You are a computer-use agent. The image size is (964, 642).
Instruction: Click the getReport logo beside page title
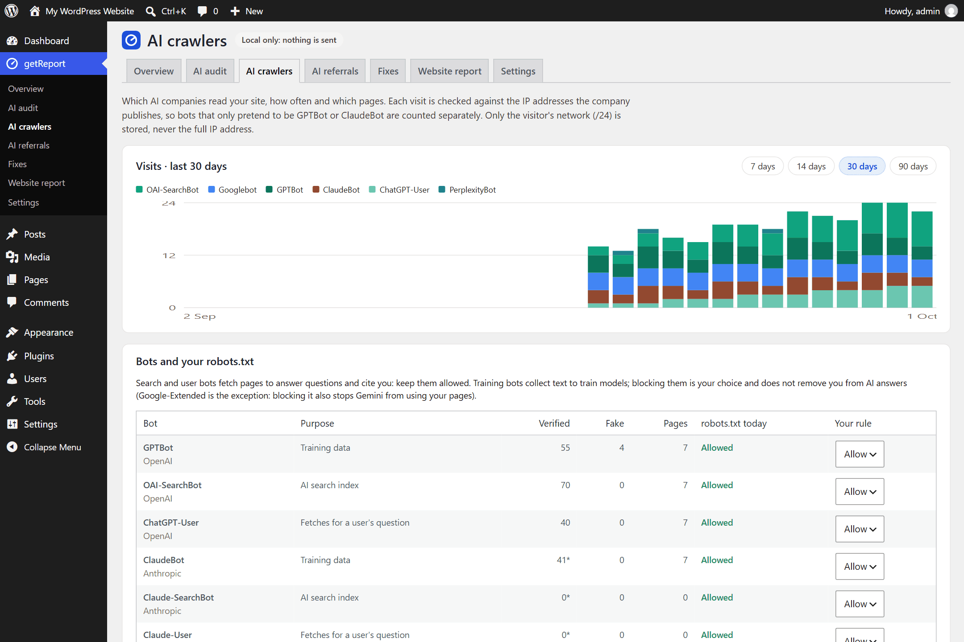pos(131,41)
